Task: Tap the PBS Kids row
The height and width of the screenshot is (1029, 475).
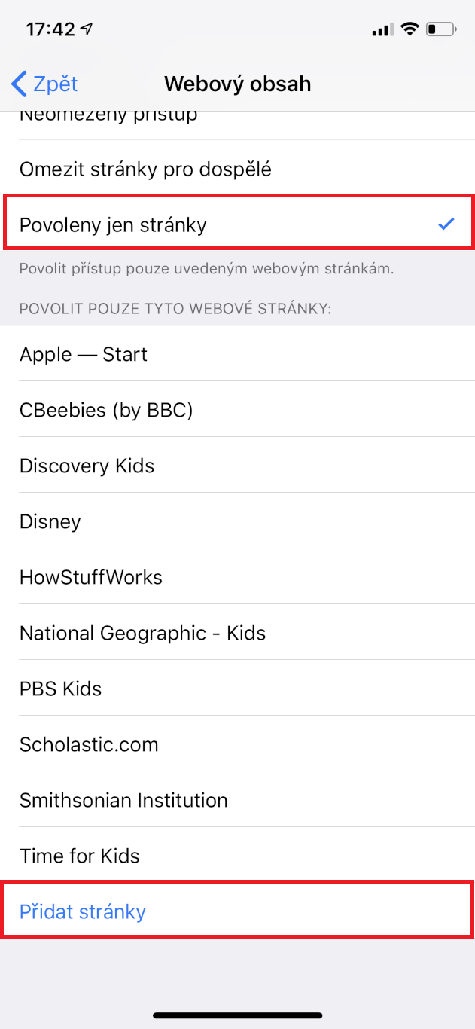Action: point(60,689)
